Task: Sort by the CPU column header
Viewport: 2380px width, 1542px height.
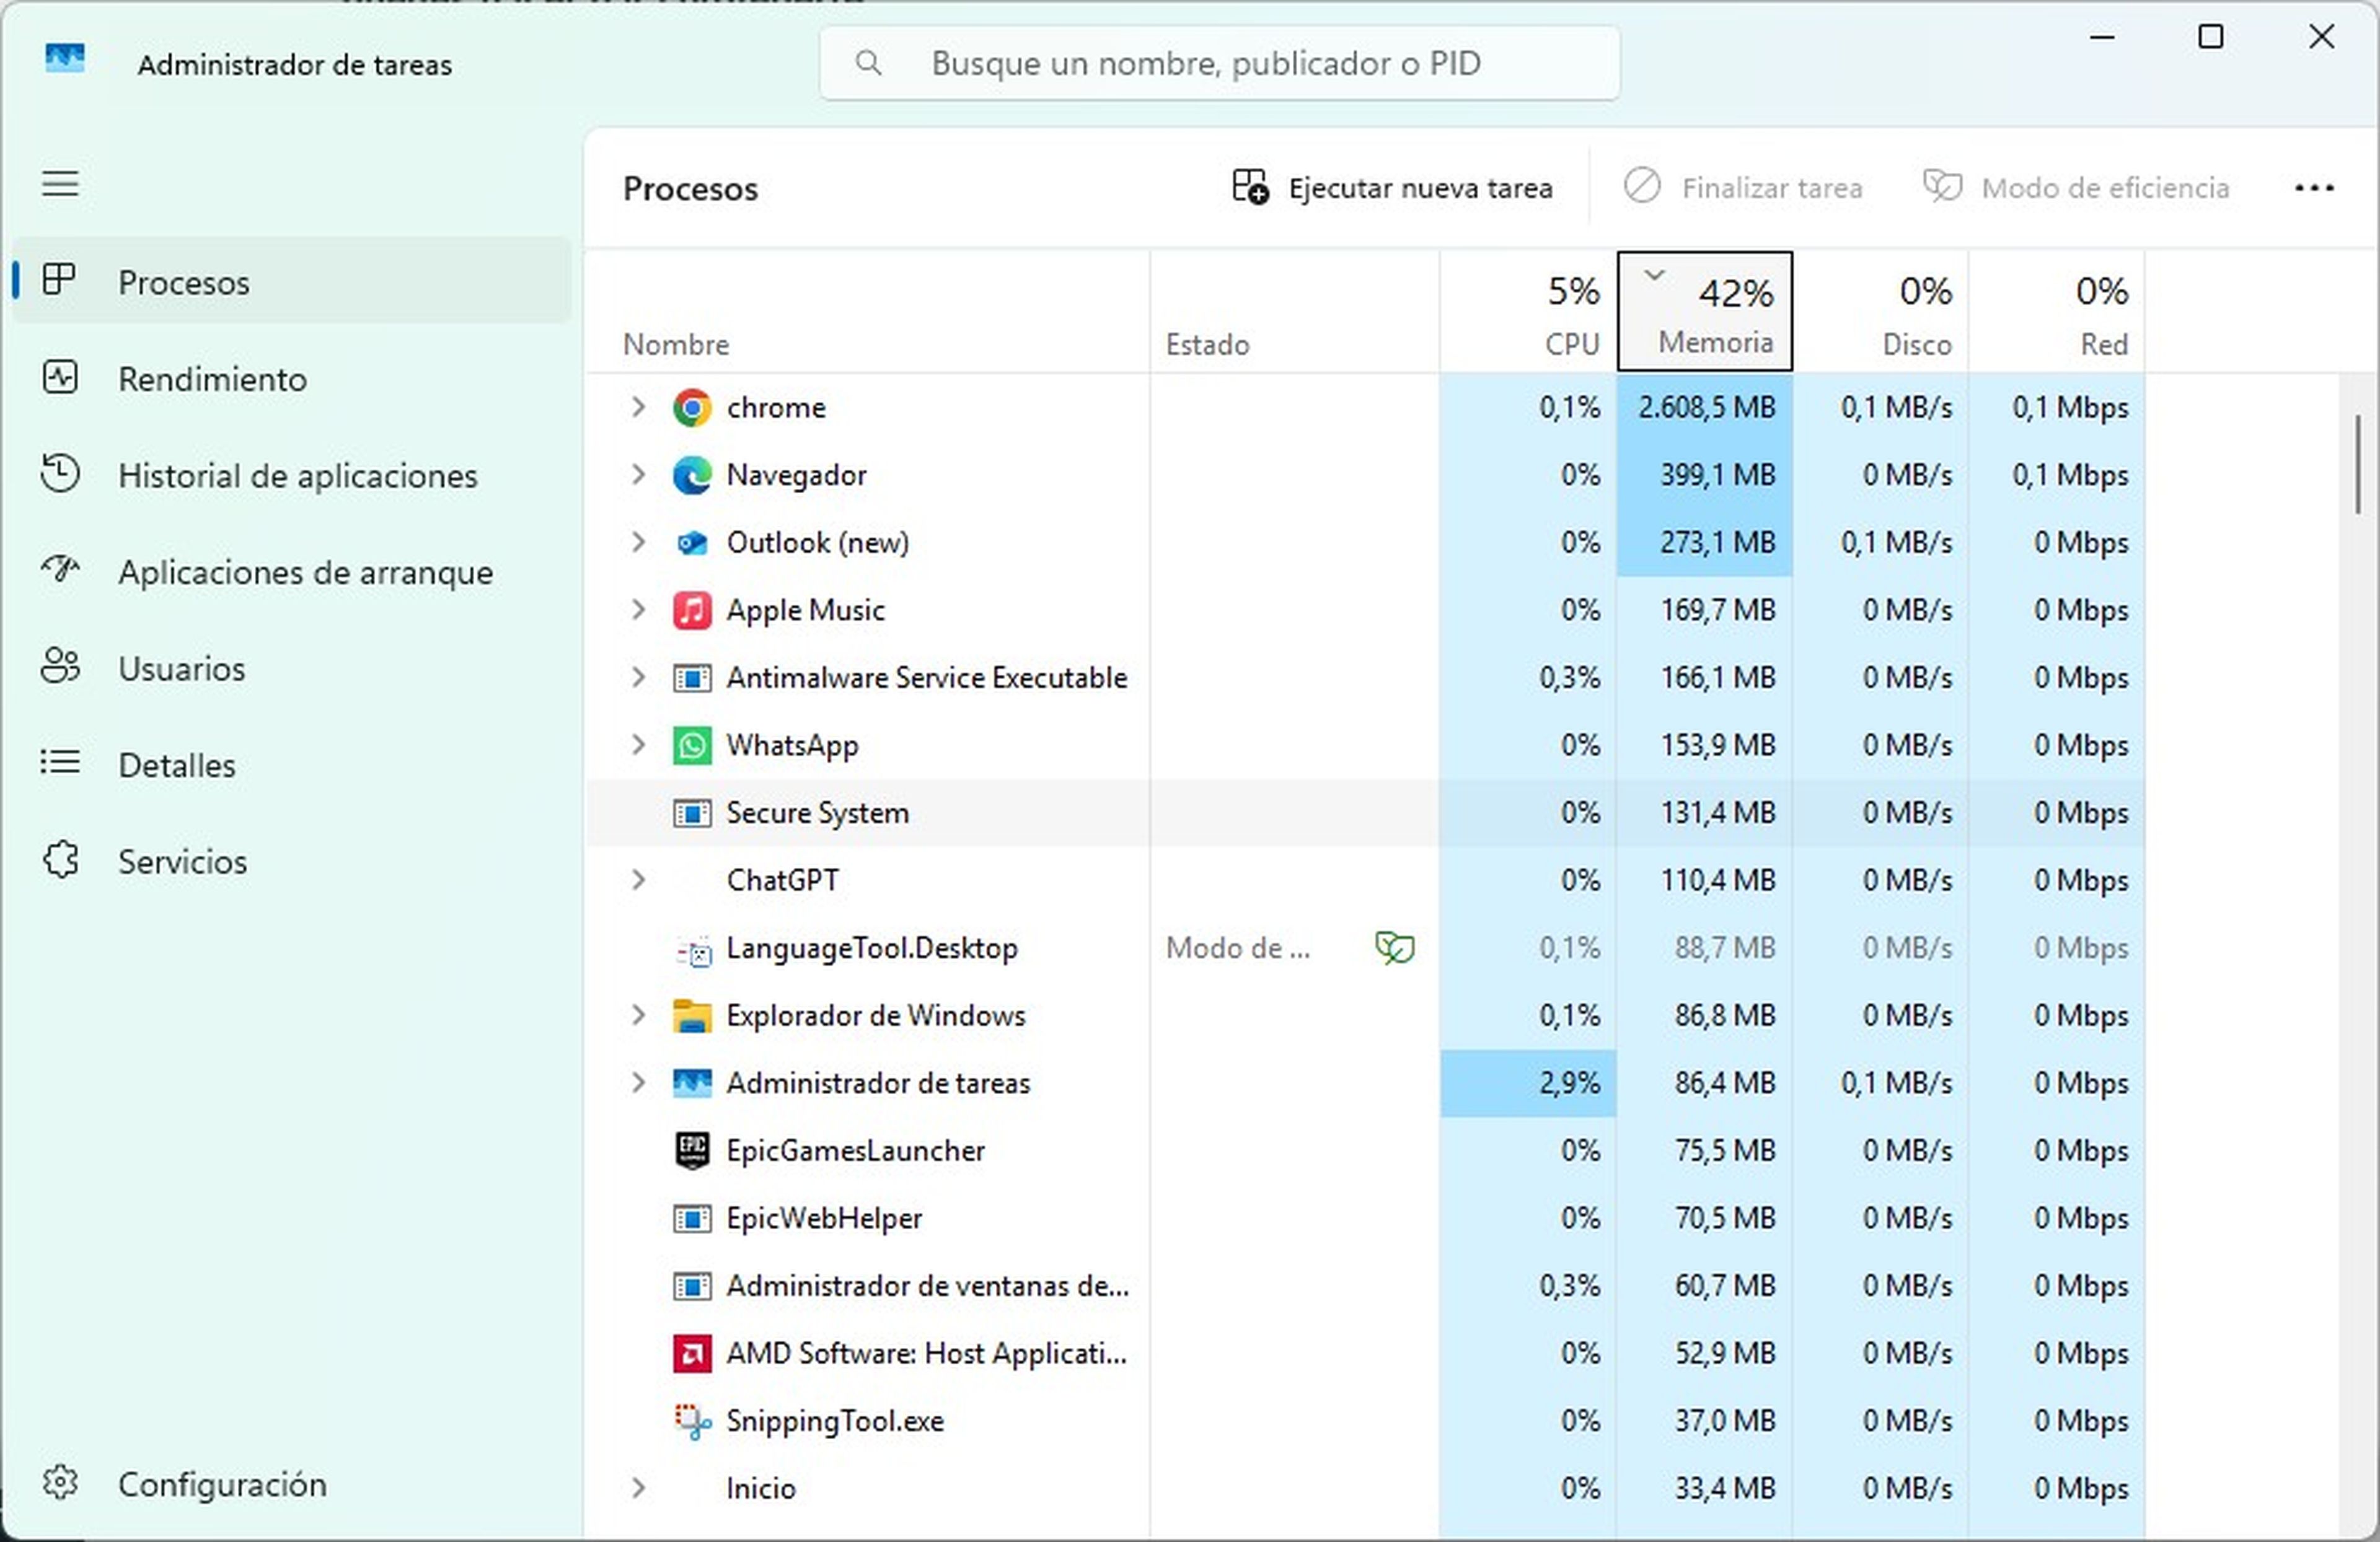Action: (1528, 312)
